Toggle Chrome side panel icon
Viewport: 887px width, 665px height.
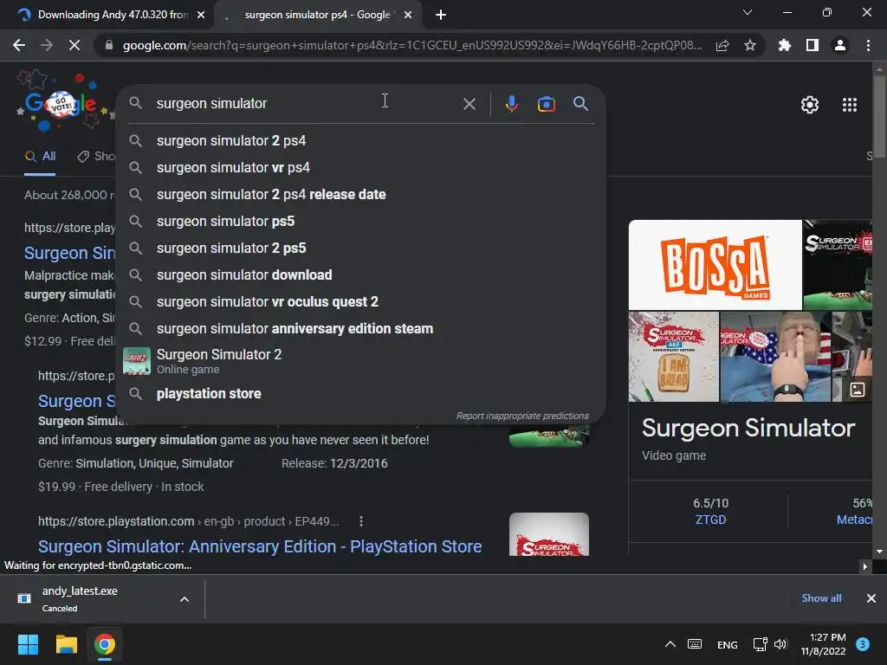[813, 45]
